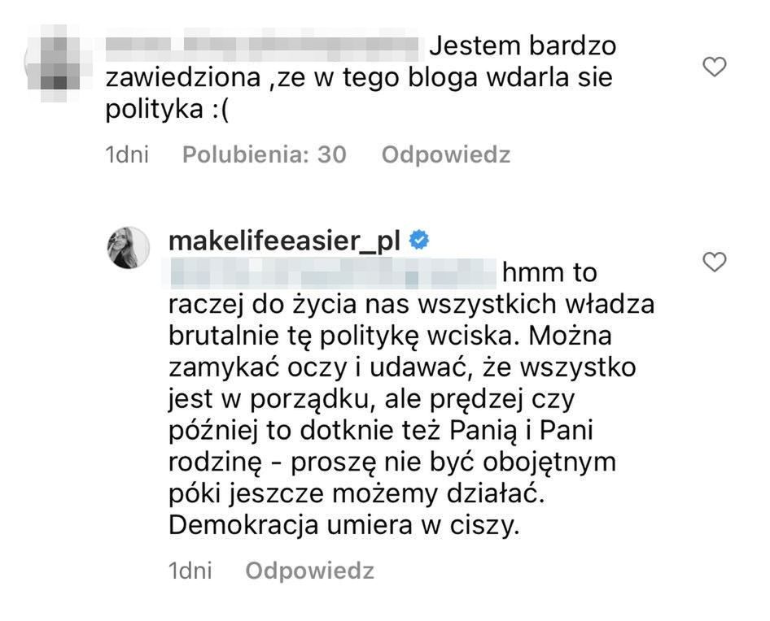Click the blue verified badge

(419, 241)
